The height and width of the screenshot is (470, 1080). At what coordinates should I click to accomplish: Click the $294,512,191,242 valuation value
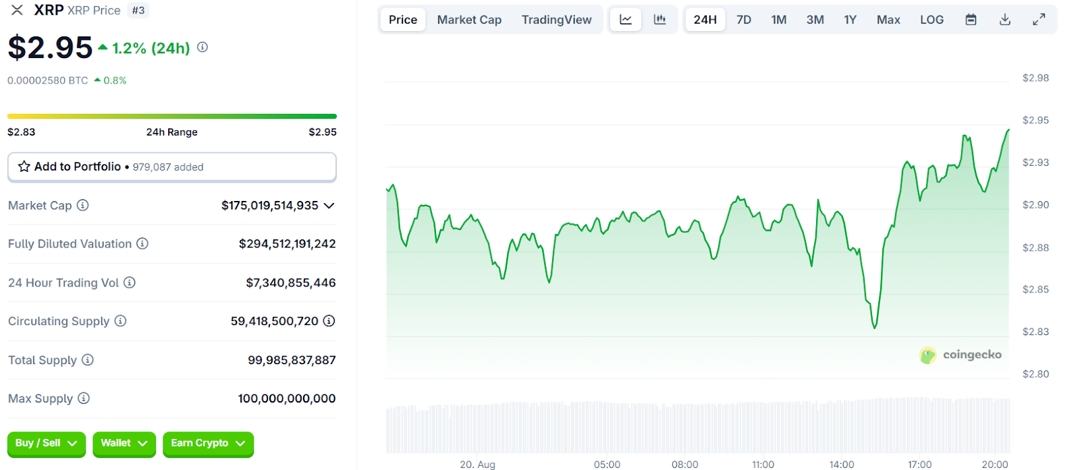288,243
